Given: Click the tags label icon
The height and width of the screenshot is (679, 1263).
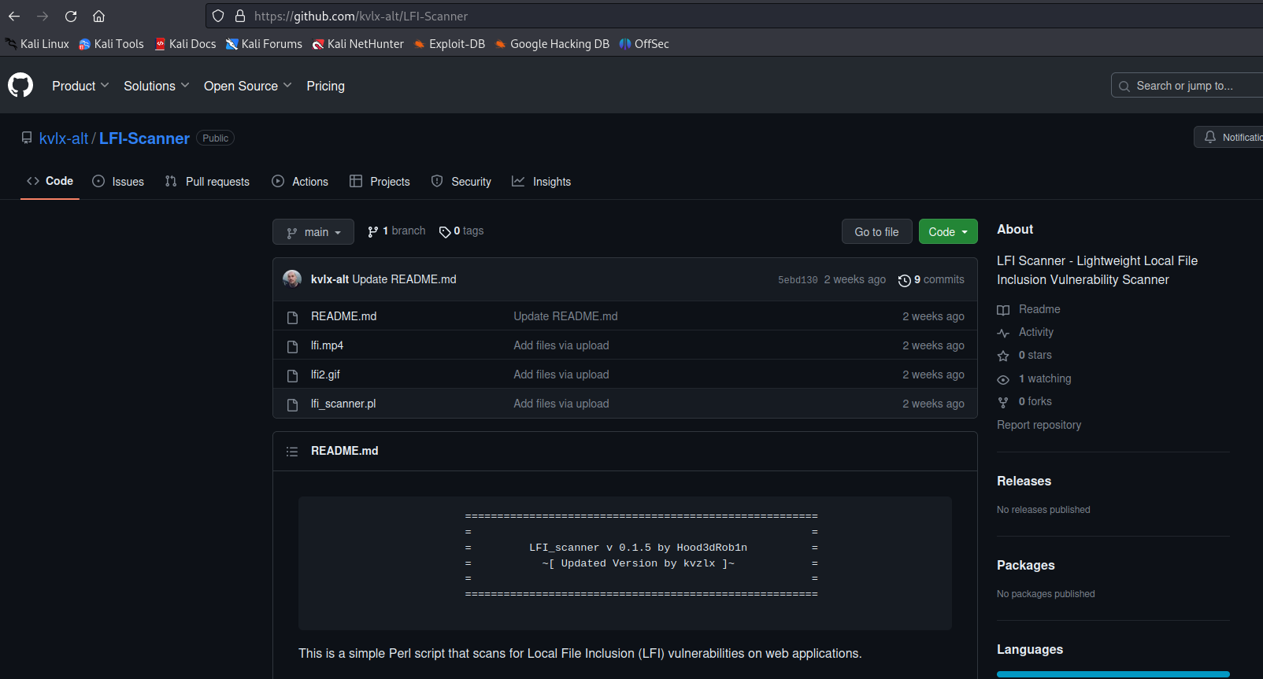Looking at the screenshot, I should click(445, 232).
